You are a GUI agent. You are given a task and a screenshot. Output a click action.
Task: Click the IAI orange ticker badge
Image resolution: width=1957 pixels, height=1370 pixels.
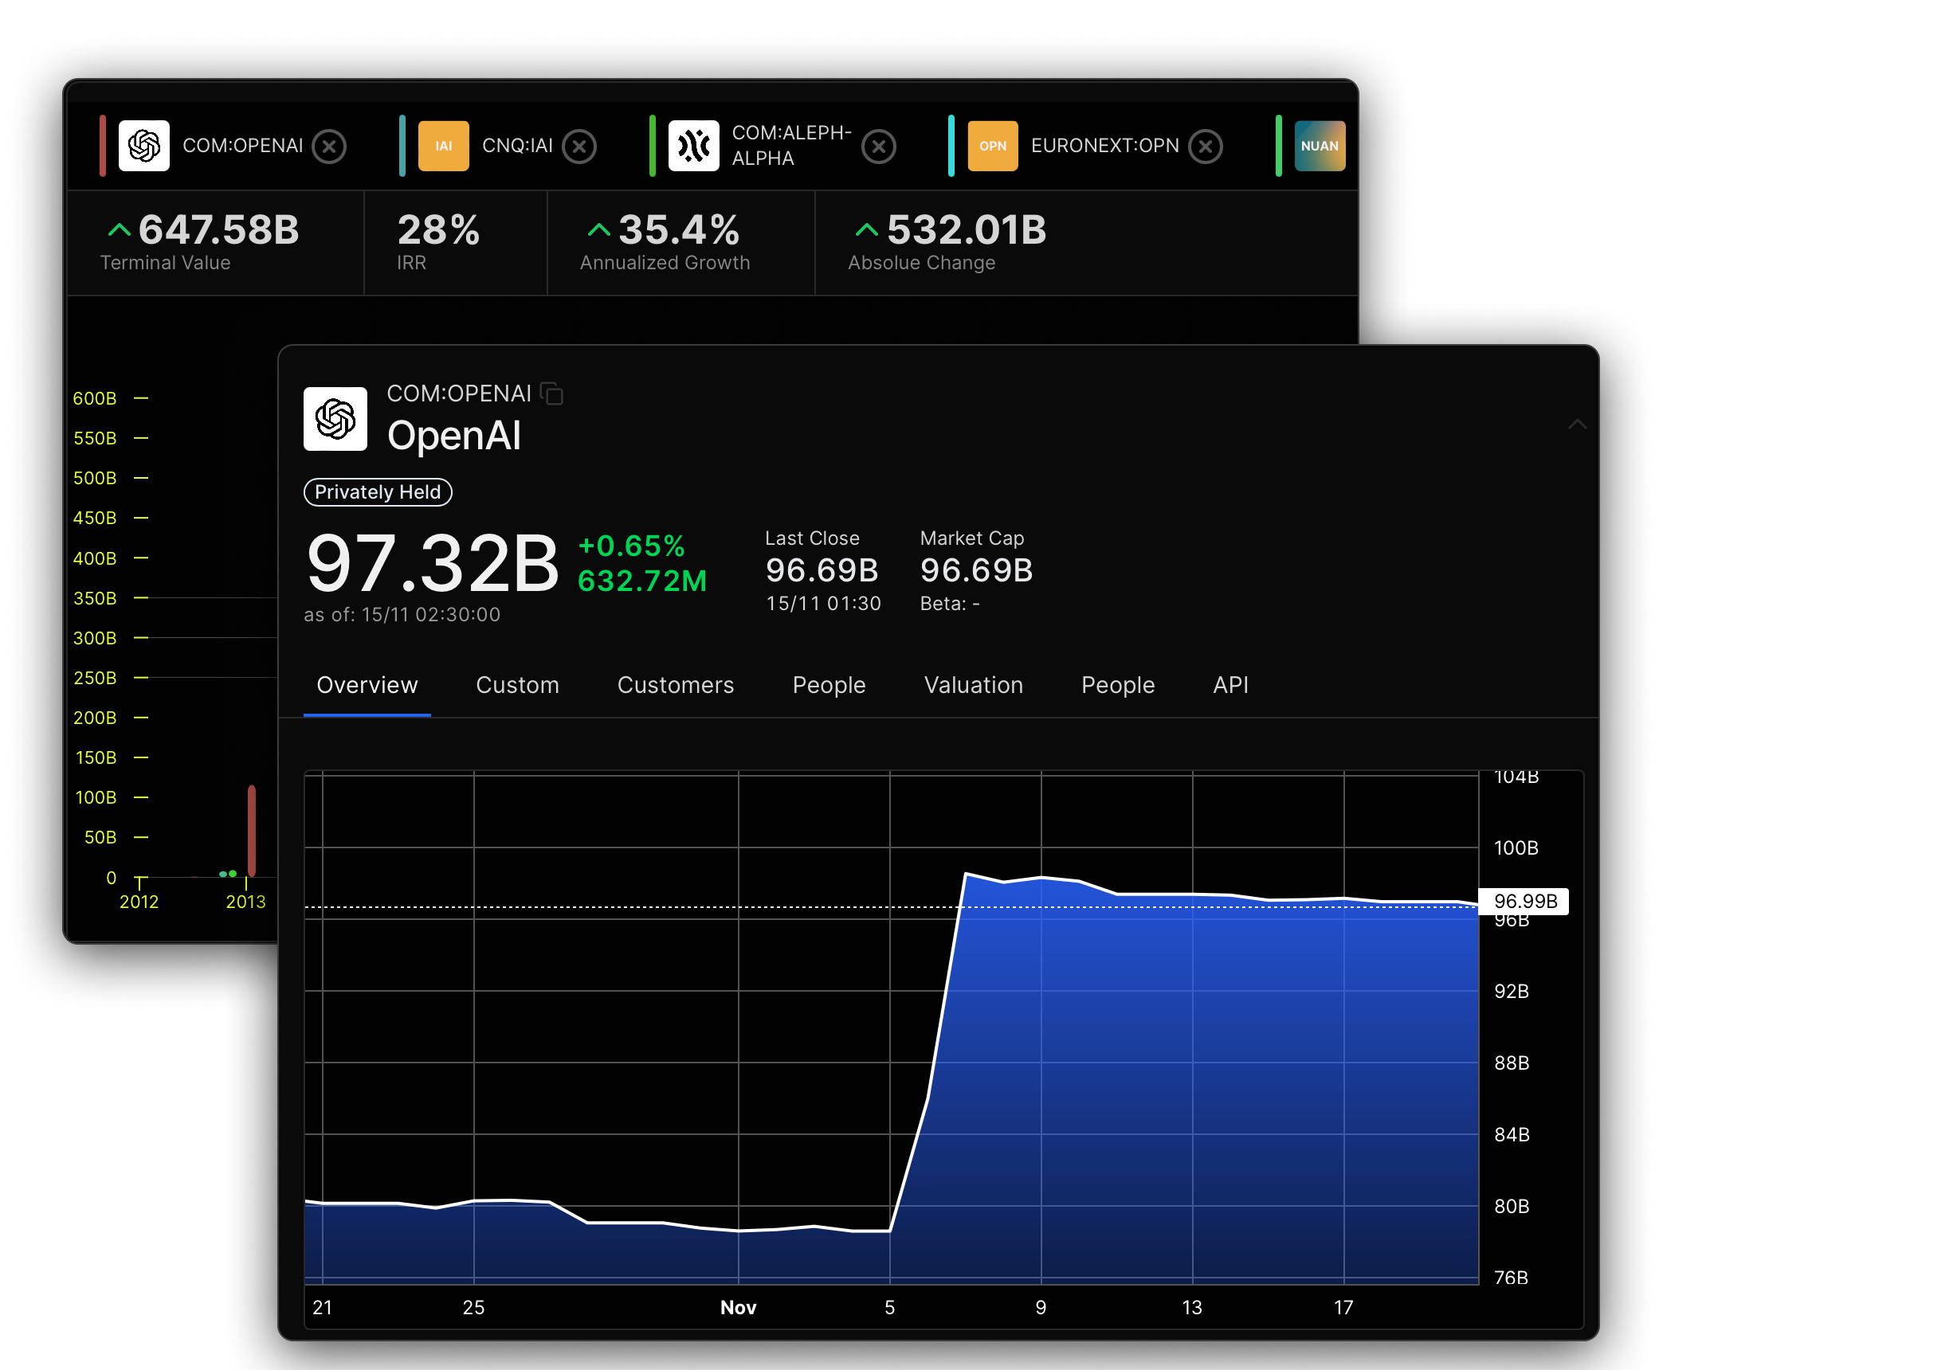coord(444,146)
